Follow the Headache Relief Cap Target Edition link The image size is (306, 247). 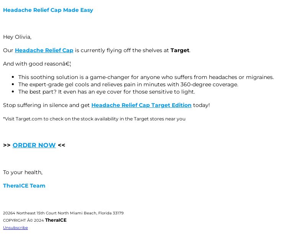tap(141, 105)
